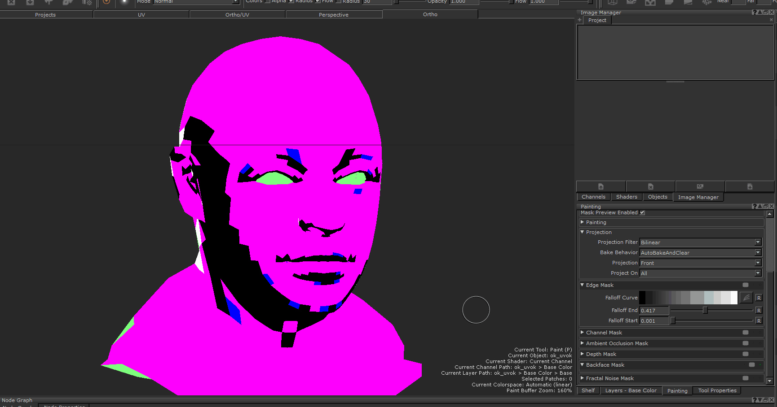777x407 pixels.
Task: Uncheck Mask Preview Enabled checkbox
Action: click(x=642, y=212)
